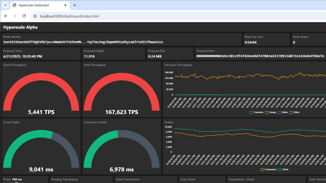Click the Transactions / Shard label
This screenshot has height=183, width=326.
241,179
